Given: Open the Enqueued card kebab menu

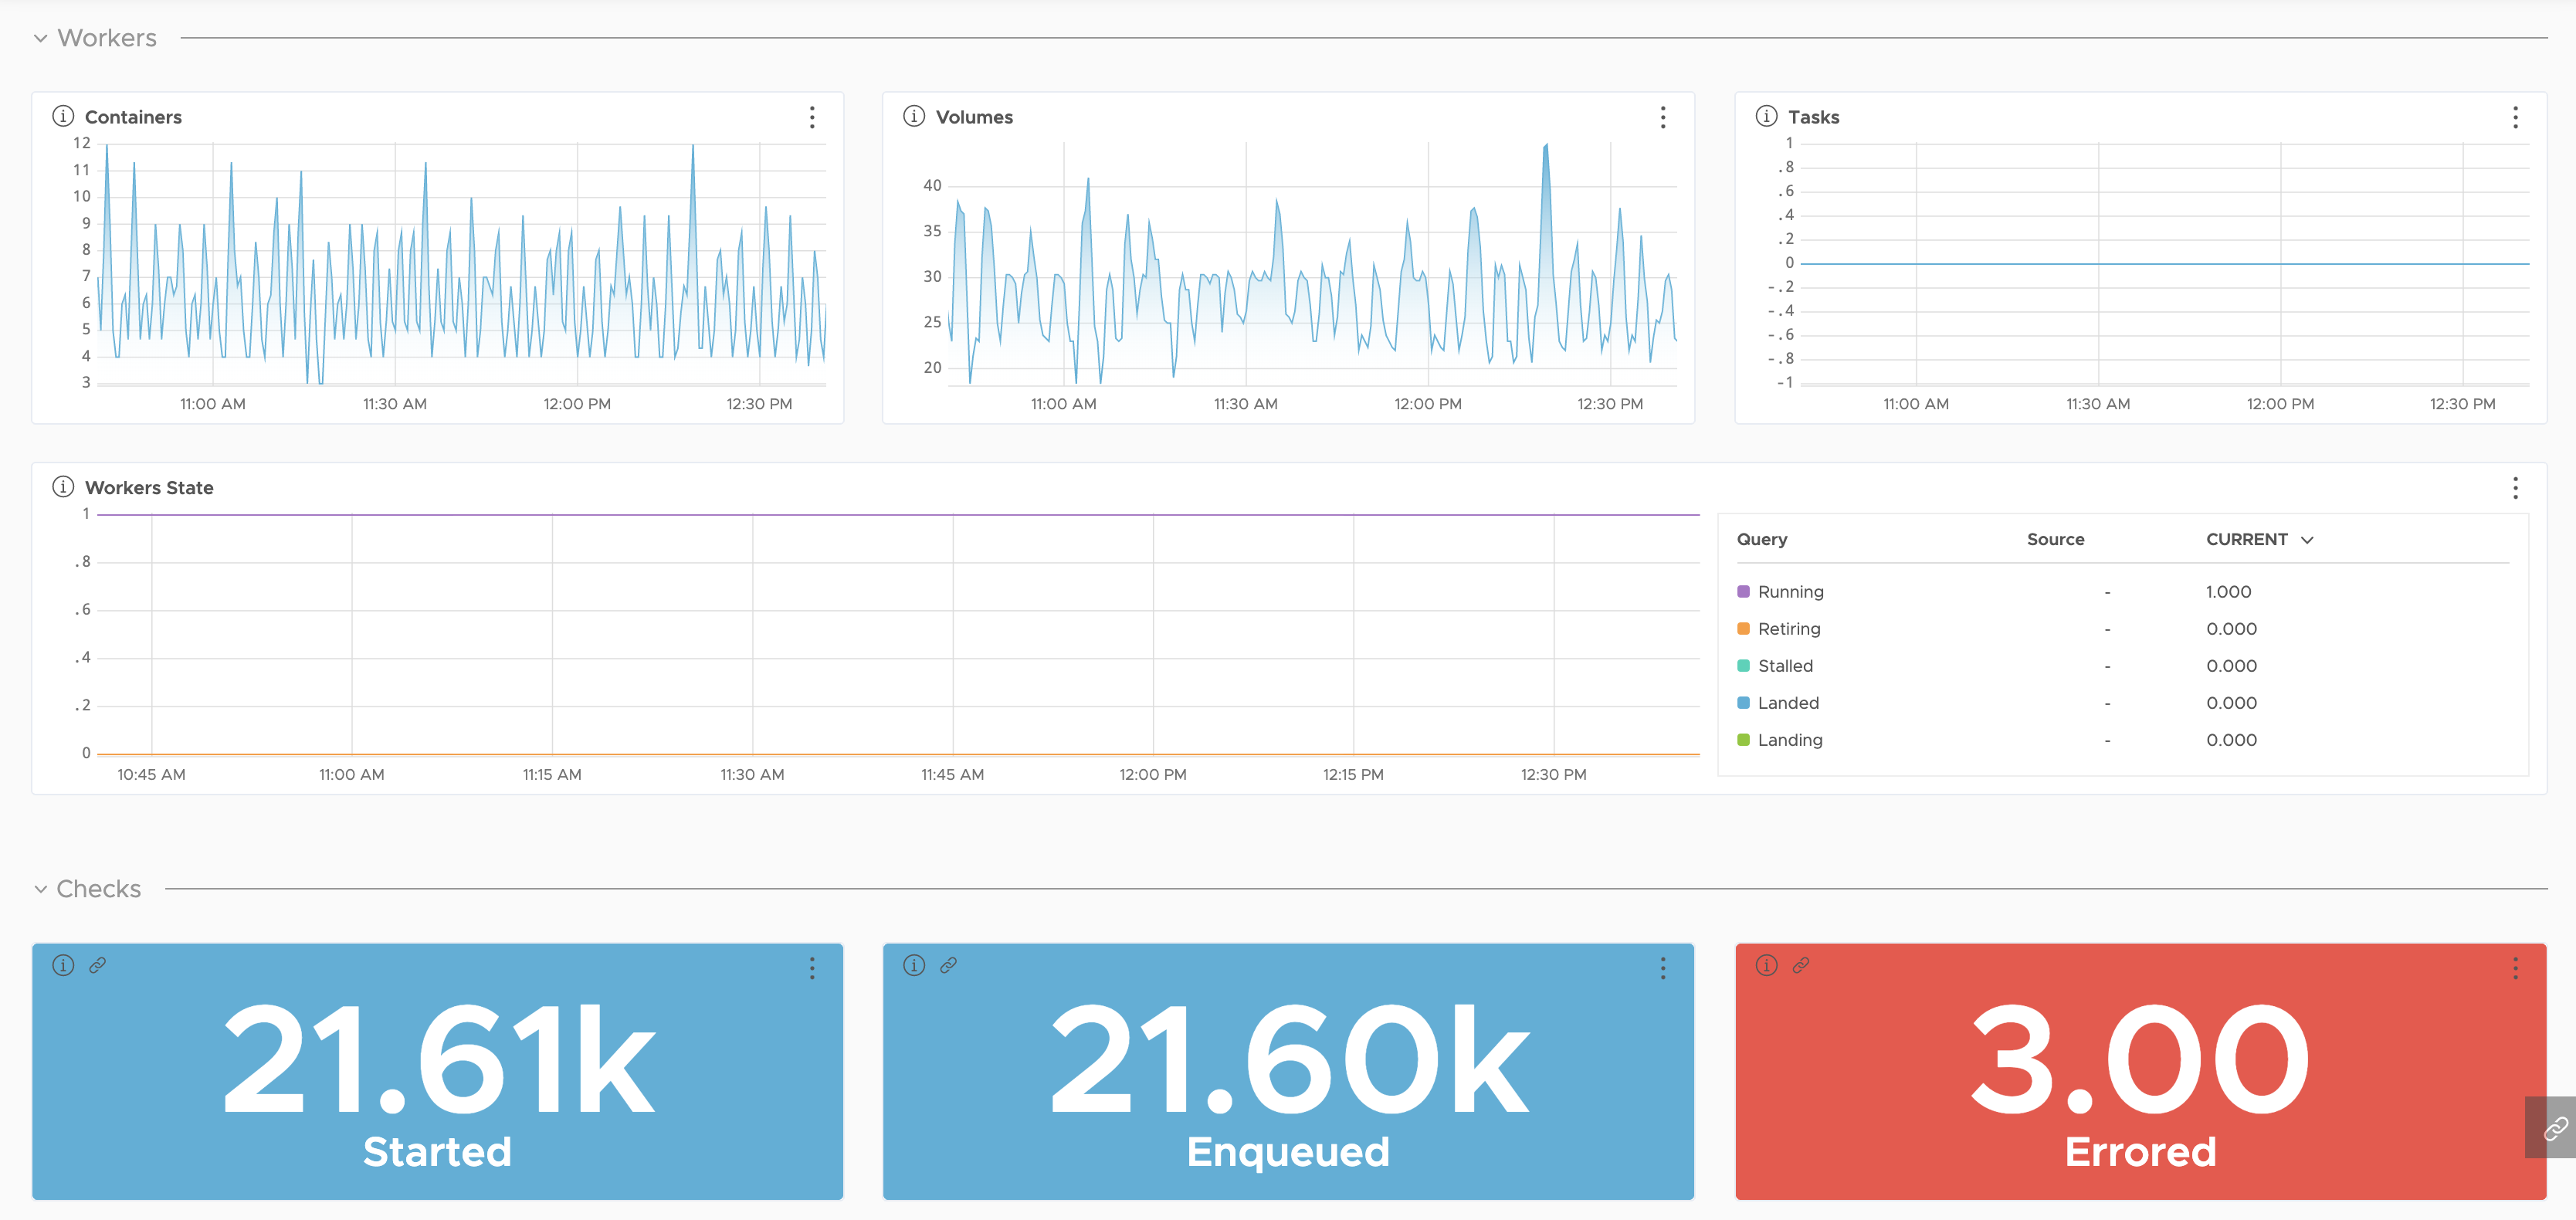Looking at the screenshot, I should [x=1663, y=968].
